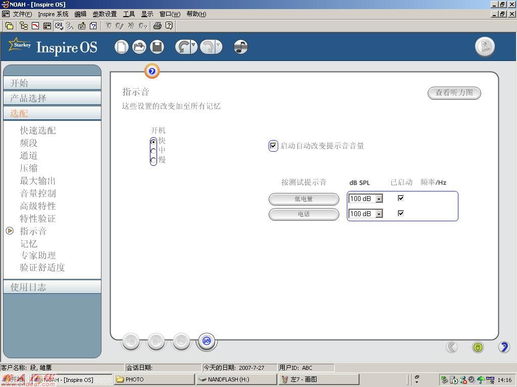Go to 压缩 in the sidebar

click(29, 168)
